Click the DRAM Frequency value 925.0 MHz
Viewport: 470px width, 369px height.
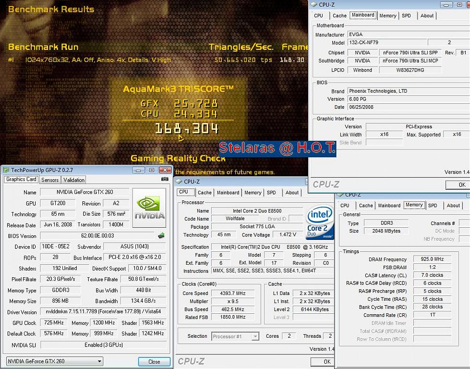click(x=432, y=259)
